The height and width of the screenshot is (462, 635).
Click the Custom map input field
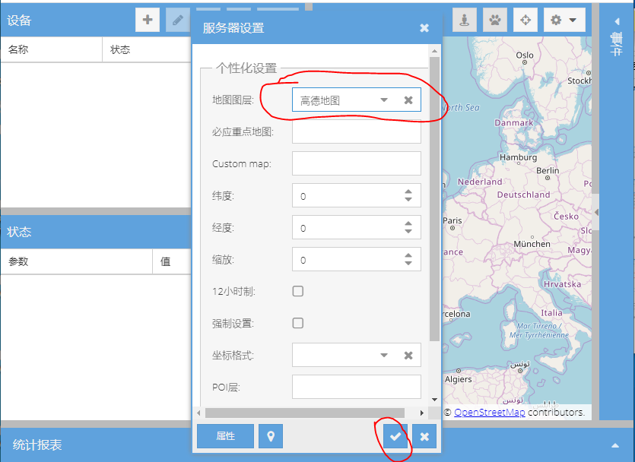coord(356,163)
